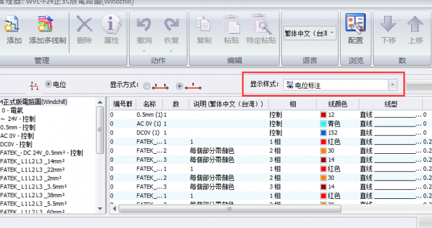Click the tree scrollbar down arrow
The width and height of the screenshot is (432, 228).
click(x=100, y=209)
